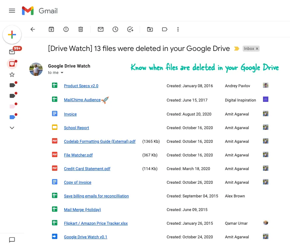Open the 'Invoice' document link
This screenshot has width=290, height=246.
70,114
